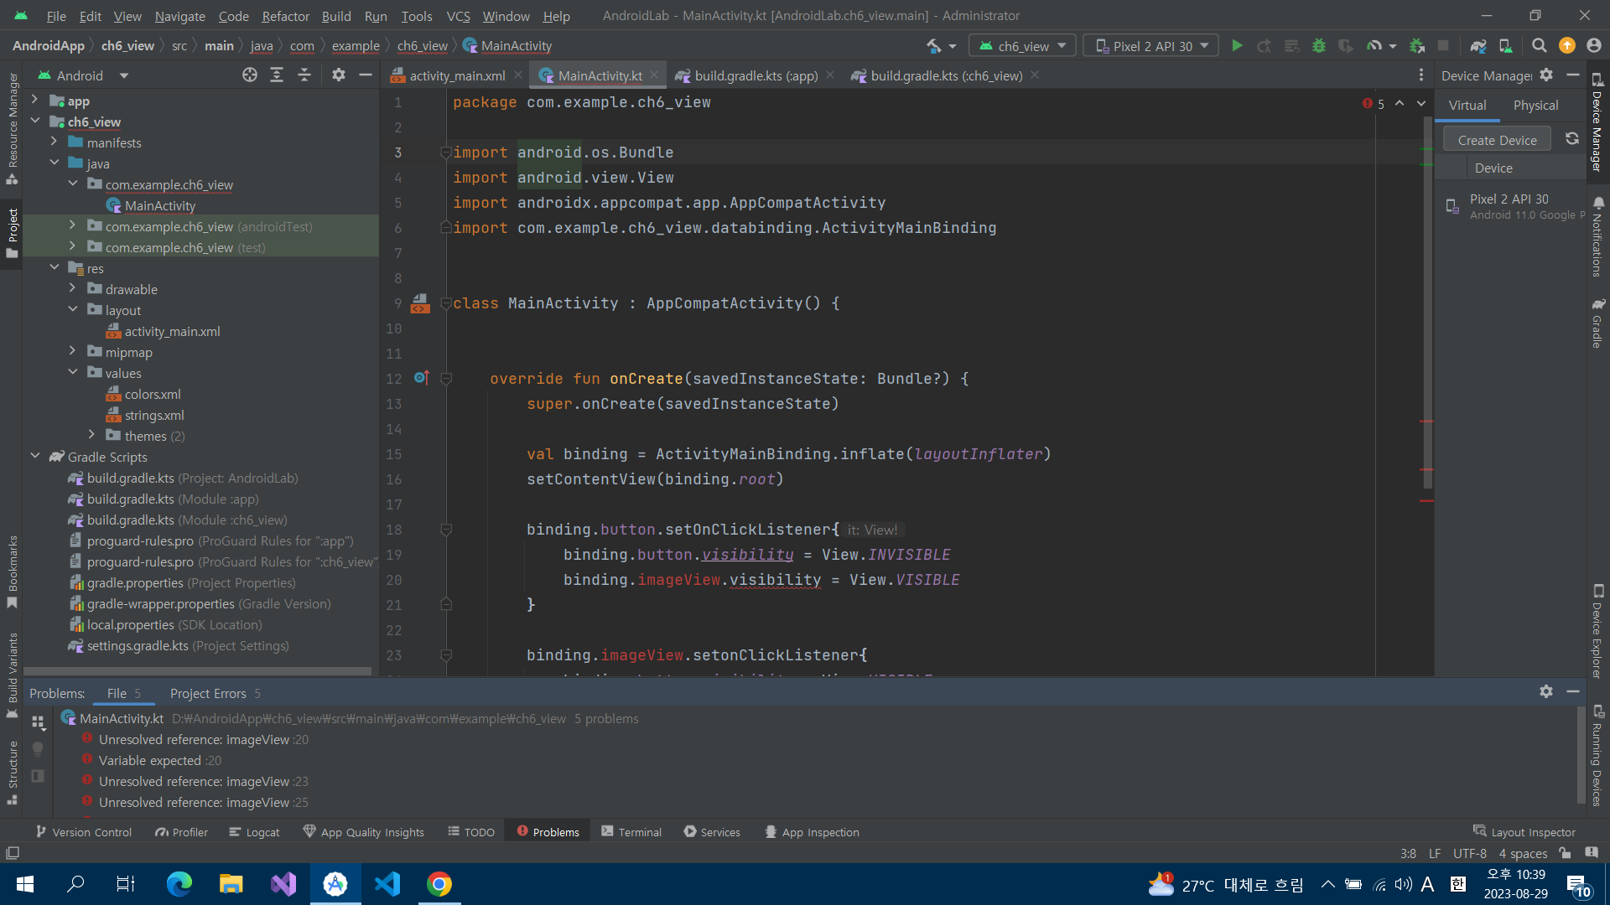Click the Create Device button

1497,140
